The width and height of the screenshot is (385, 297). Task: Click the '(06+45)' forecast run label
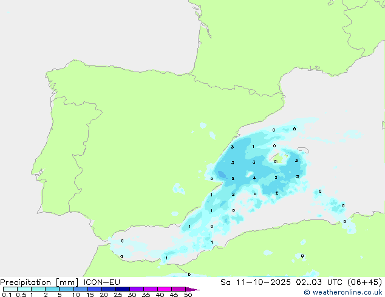[x=364, y=282]
